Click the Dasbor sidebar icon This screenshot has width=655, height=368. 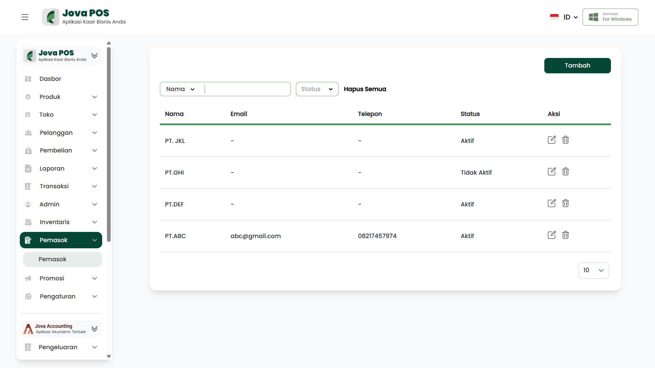(x=28, y=79)
